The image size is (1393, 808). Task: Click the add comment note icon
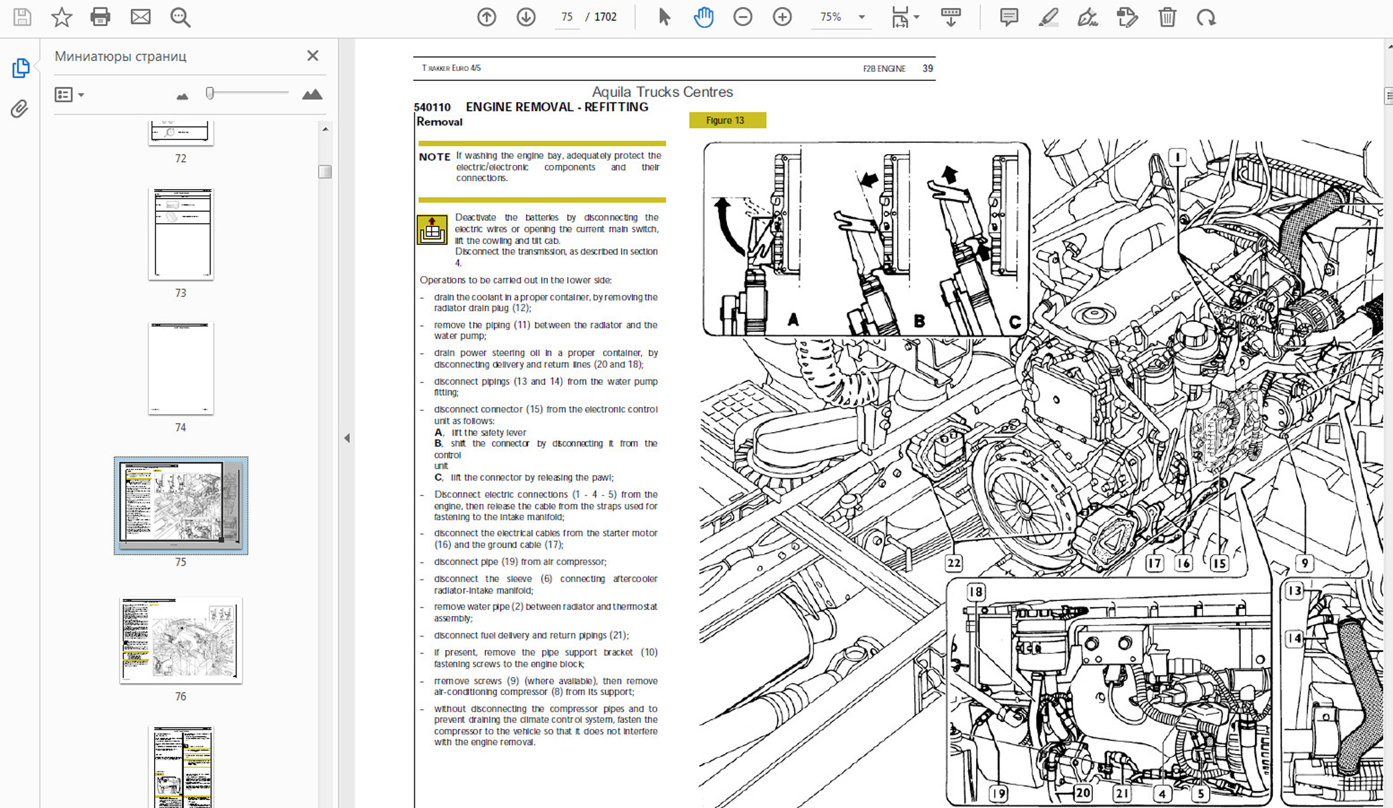click(x=1009, y=17)
